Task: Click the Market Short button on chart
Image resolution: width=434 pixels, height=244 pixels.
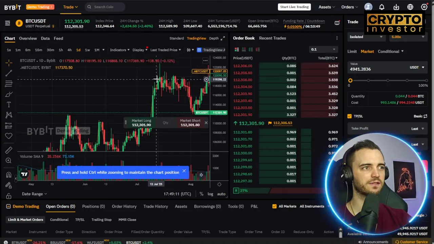Action: coord(190,123)
